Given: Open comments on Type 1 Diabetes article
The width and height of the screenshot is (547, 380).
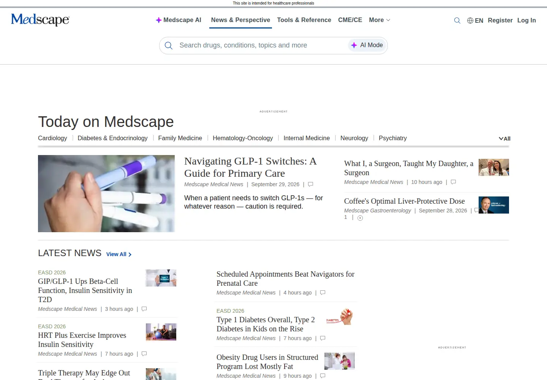Looking at the screenshot, I should [x=323, y=338].
